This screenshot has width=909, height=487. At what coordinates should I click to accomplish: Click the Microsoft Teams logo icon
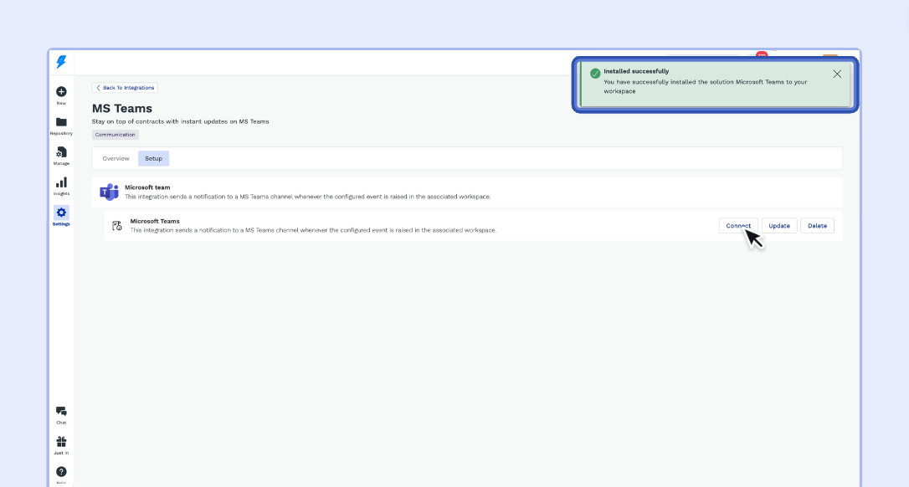pos(109,192)
